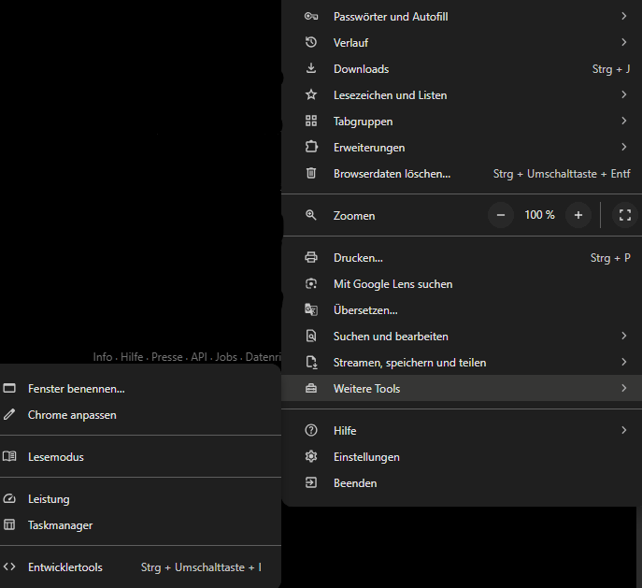Open the Jobs footer link
The height and width of the screenshot is (588, 642).
(x=226, y=357)
